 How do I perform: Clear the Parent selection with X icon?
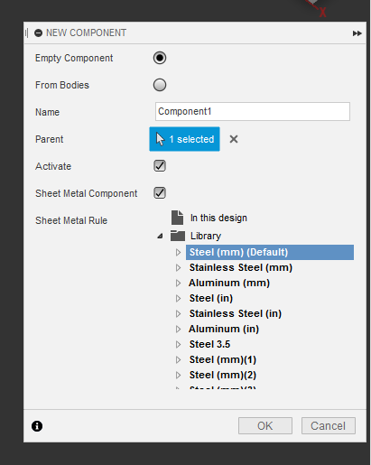pos(234,139)
